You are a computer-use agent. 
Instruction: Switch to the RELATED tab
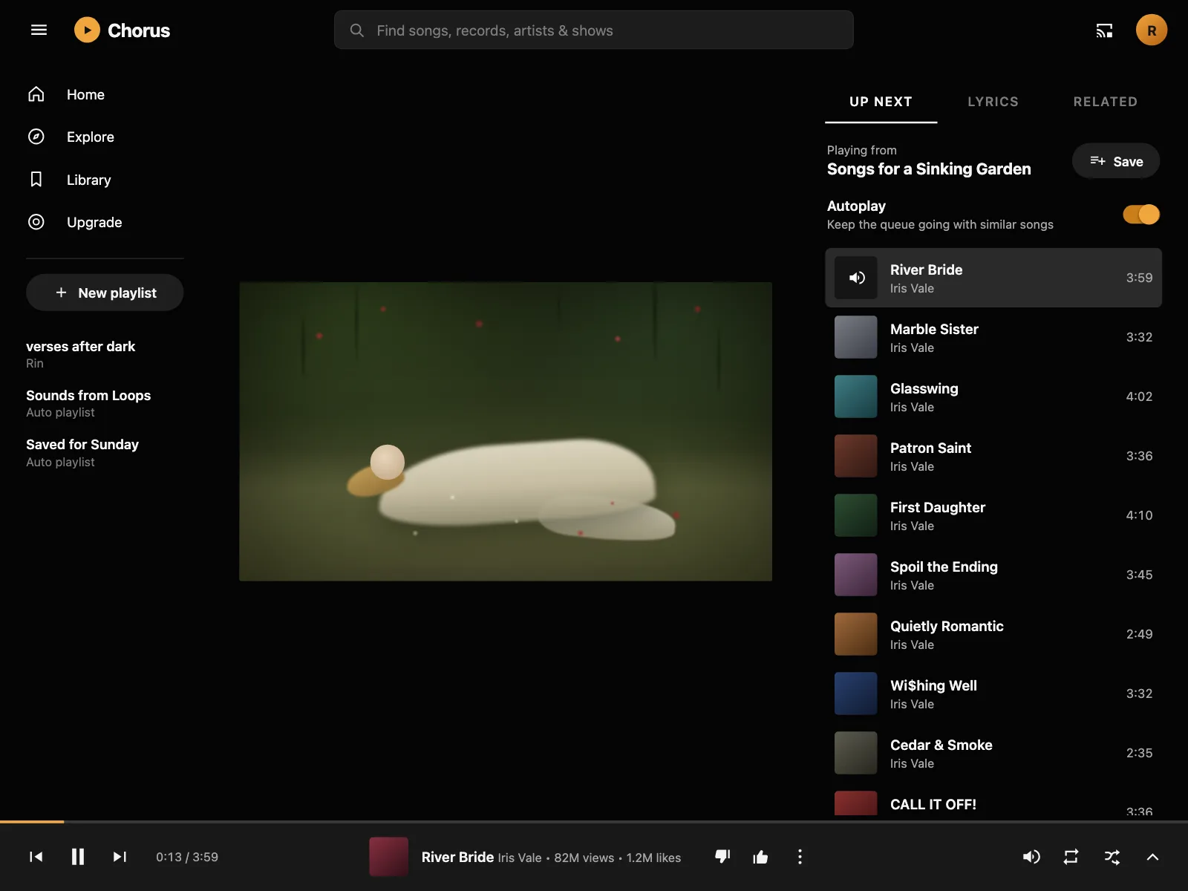tap(1105, 102)
